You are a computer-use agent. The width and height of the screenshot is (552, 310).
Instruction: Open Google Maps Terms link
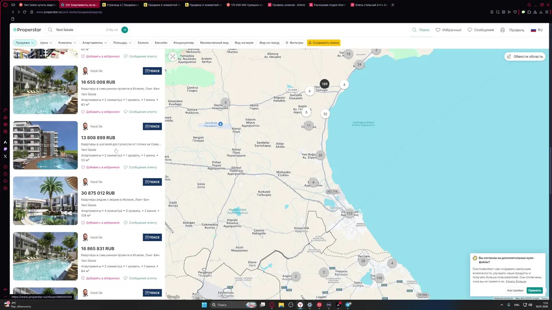pos(545,298)
